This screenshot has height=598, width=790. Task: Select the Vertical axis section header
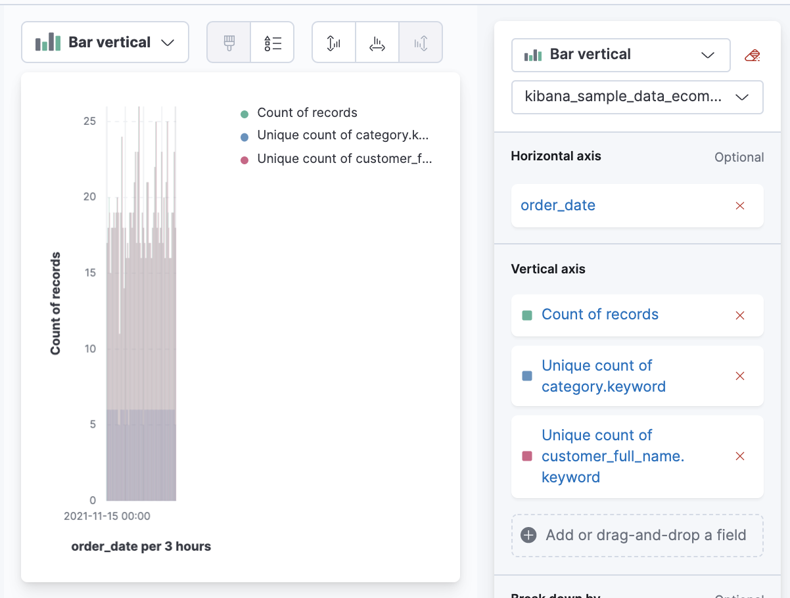[548, 269]
